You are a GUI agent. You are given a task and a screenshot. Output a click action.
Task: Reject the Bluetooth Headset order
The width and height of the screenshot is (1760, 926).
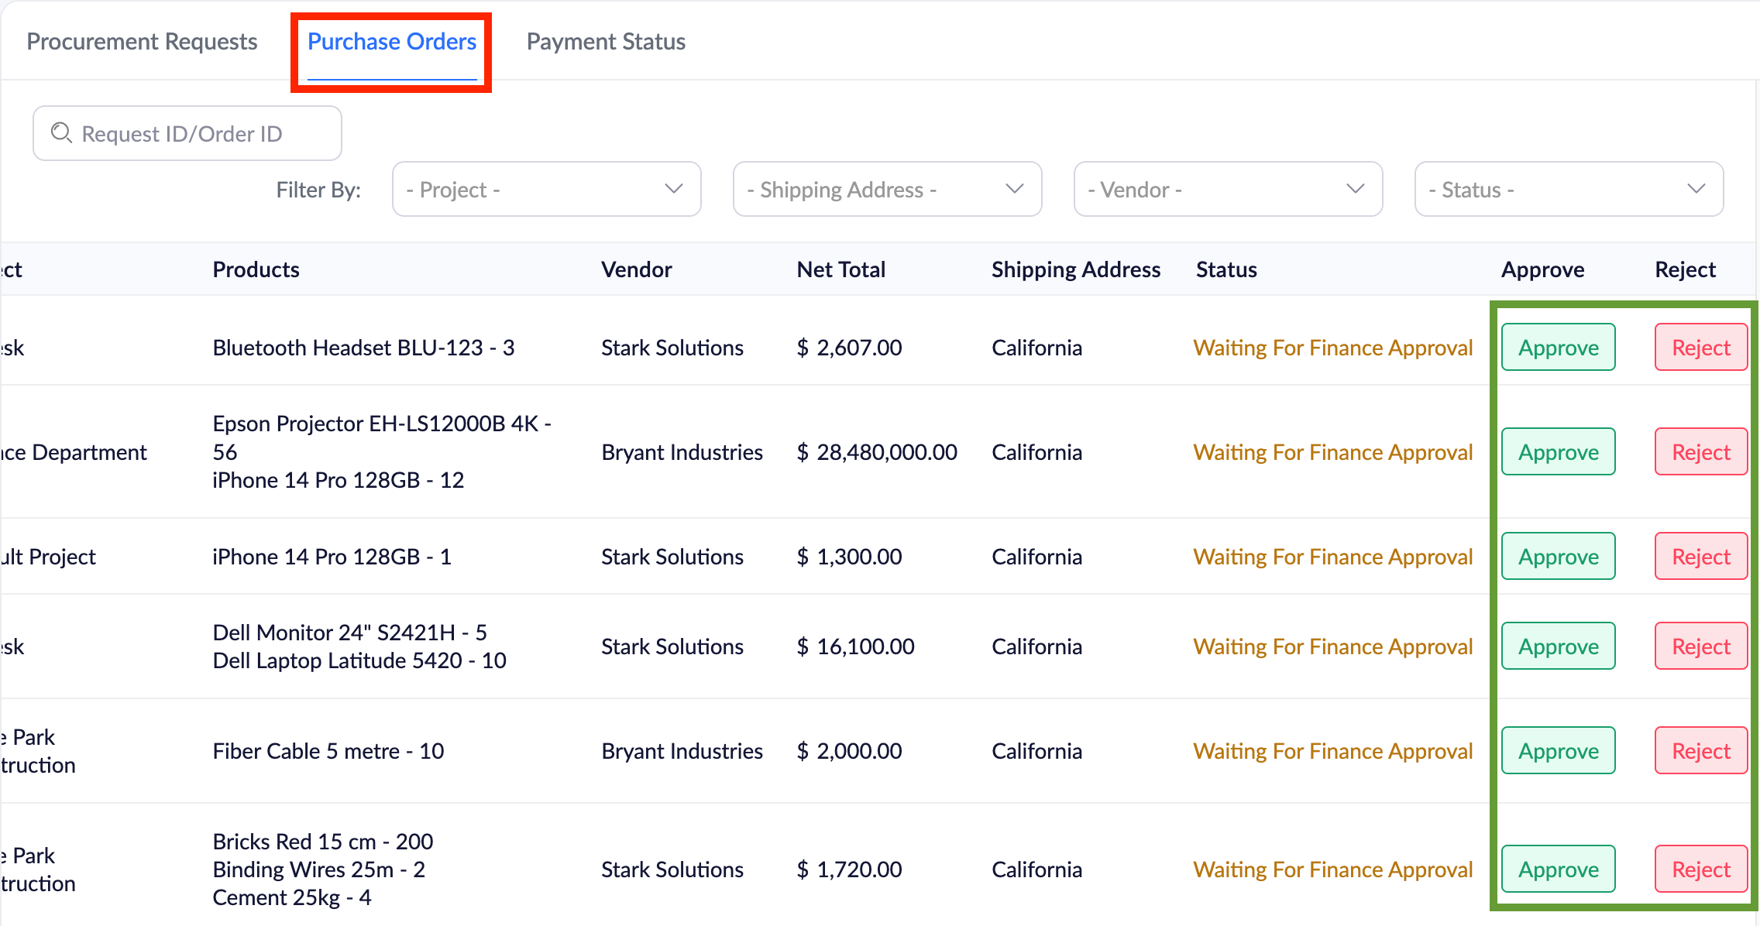[x=1700, y=348]
